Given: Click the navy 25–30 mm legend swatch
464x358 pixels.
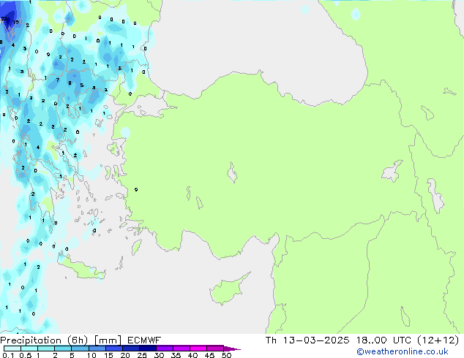Looking at the screenshot, I should [147, 349].
